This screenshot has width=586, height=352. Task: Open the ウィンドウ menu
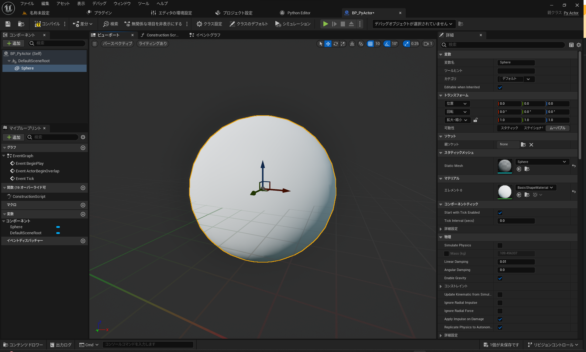coord(122,4)
